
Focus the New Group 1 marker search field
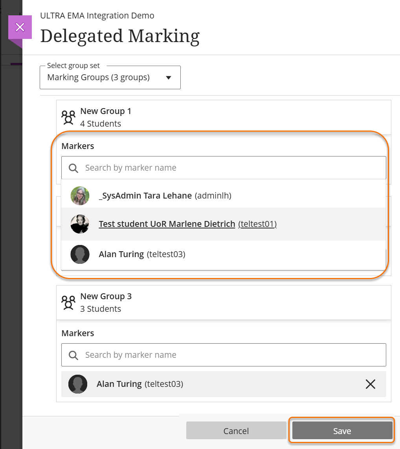[x=232, y=168]
